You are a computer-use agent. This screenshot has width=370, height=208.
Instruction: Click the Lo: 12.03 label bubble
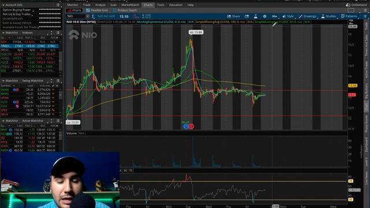pyautogui.click(x=73, y=122)
